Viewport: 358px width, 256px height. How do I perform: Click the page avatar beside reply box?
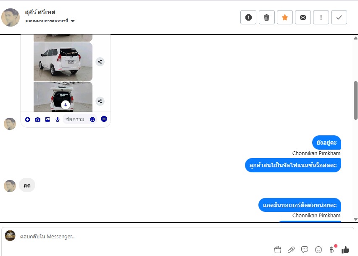[10, 236]
